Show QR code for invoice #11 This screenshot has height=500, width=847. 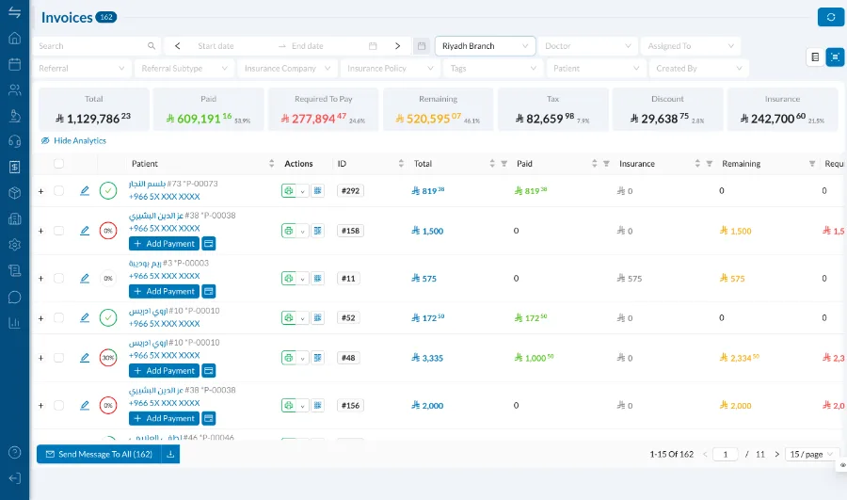[x=318, y=279]
